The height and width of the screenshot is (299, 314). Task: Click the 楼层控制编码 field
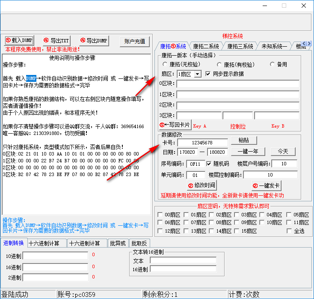(x=270, y=175)
